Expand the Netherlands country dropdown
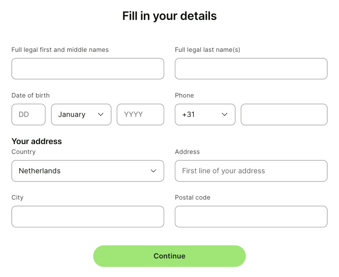This screenshot has width=339, height=277. pos(87,171)
